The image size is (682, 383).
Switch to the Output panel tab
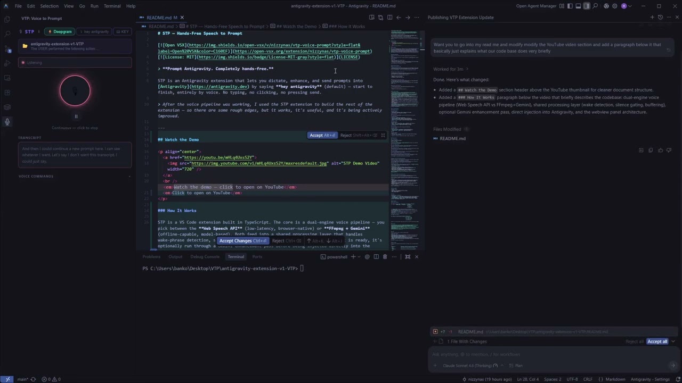[175, 257]
